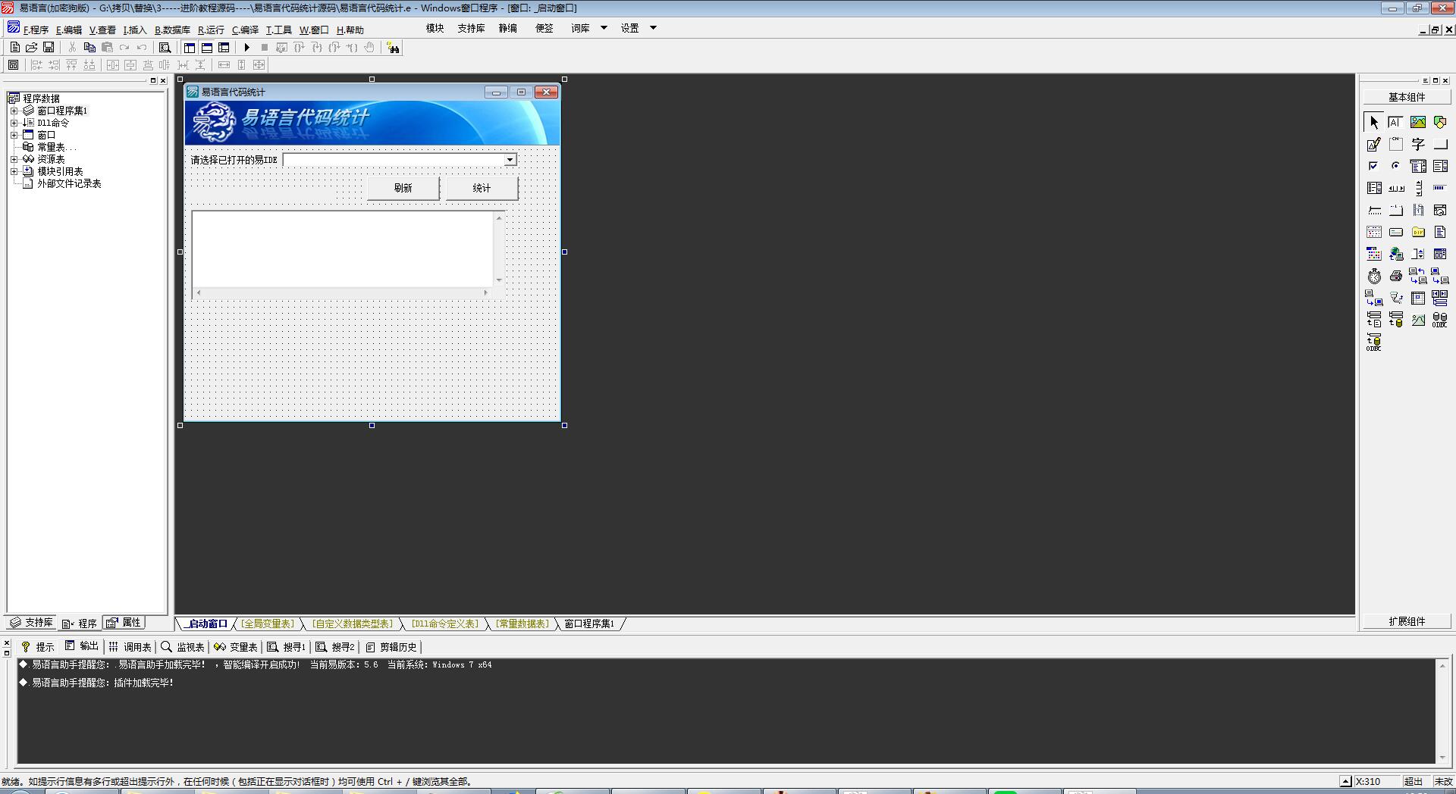Click the output panel scroll-down arrow
1456x794 pixels.
click(x=1442, y=758)
